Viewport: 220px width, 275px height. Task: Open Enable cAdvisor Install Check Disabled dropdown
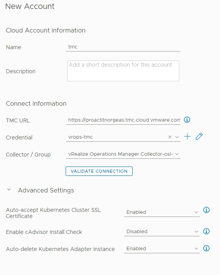point(162,232)
